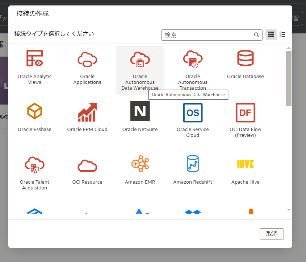Click the OCI Resource label
The height and width of the screenshot is (262, 306).
pyautogui.click(x=87, y=182)
